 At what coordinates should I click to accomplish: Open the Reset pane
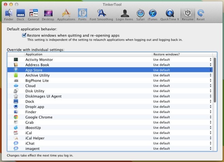tap(201, 15)
